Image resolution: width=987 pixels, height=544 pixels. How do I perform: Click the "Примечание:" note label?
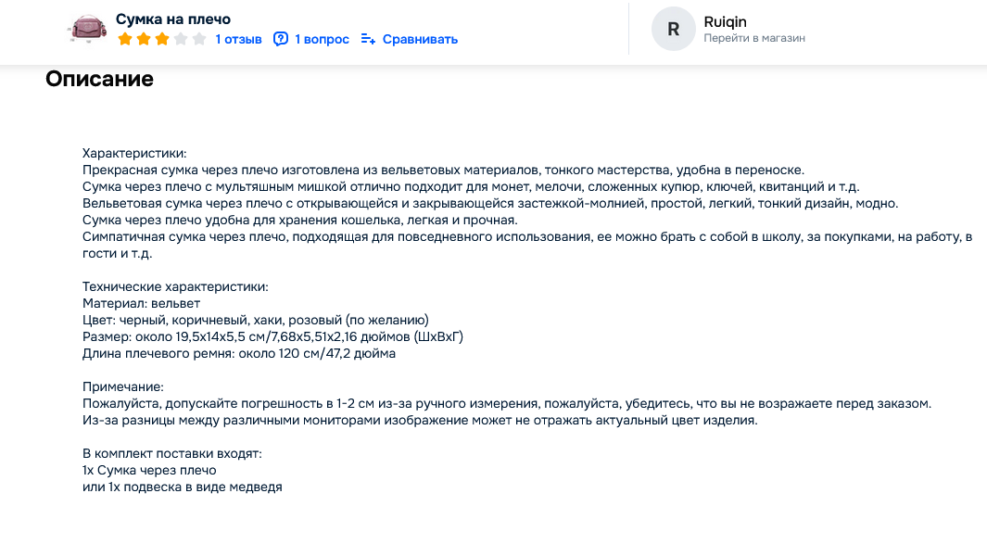tap(123, 386)
